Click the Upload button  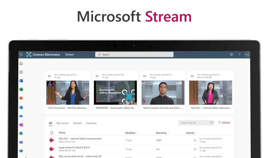tap(224, 123)
